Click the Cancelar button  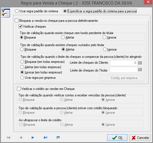140,138
